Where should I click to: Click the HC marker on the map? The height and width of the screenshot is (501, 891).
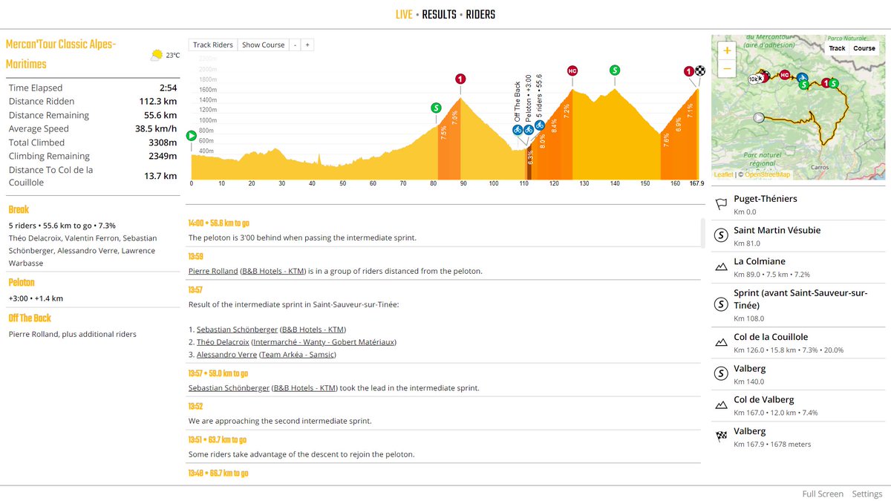(x=785, y=75)
